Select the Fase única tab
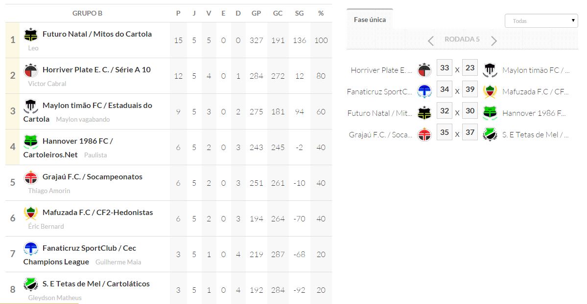Image resolution: width=587 pixels, height=304 pixels. tap(370, 20)
